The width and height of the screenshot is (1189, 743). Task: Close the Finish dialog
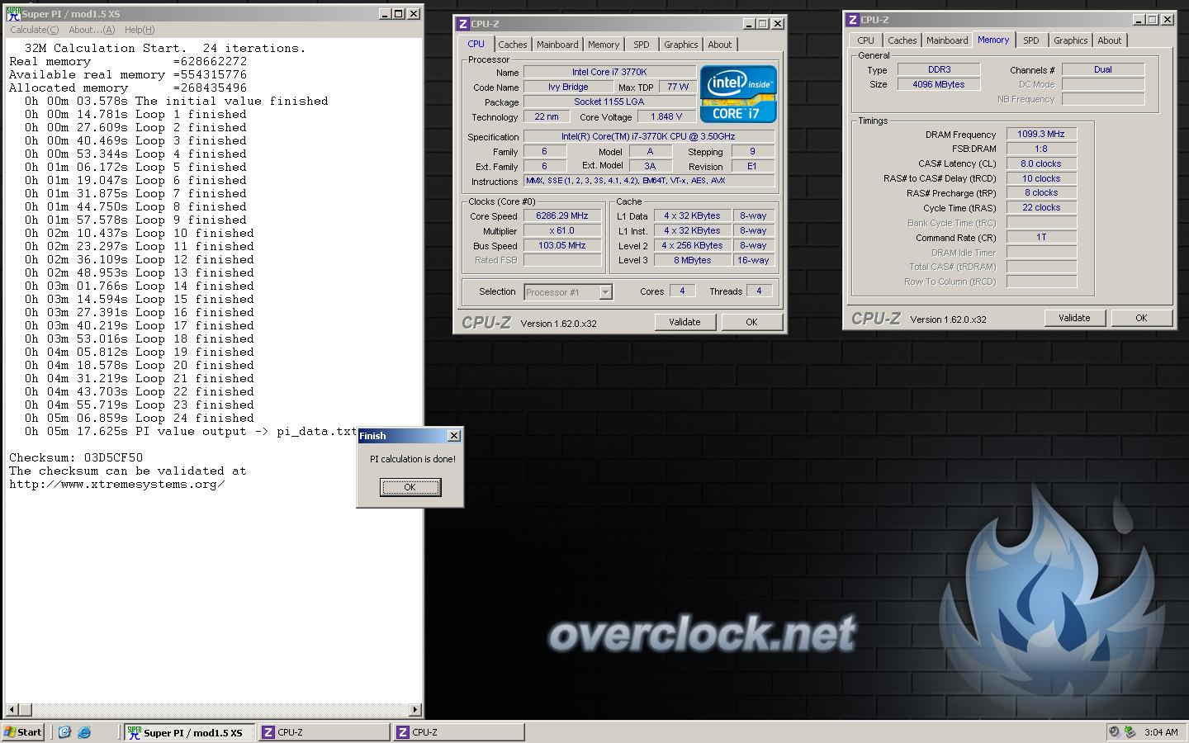[x=453, y=436]
